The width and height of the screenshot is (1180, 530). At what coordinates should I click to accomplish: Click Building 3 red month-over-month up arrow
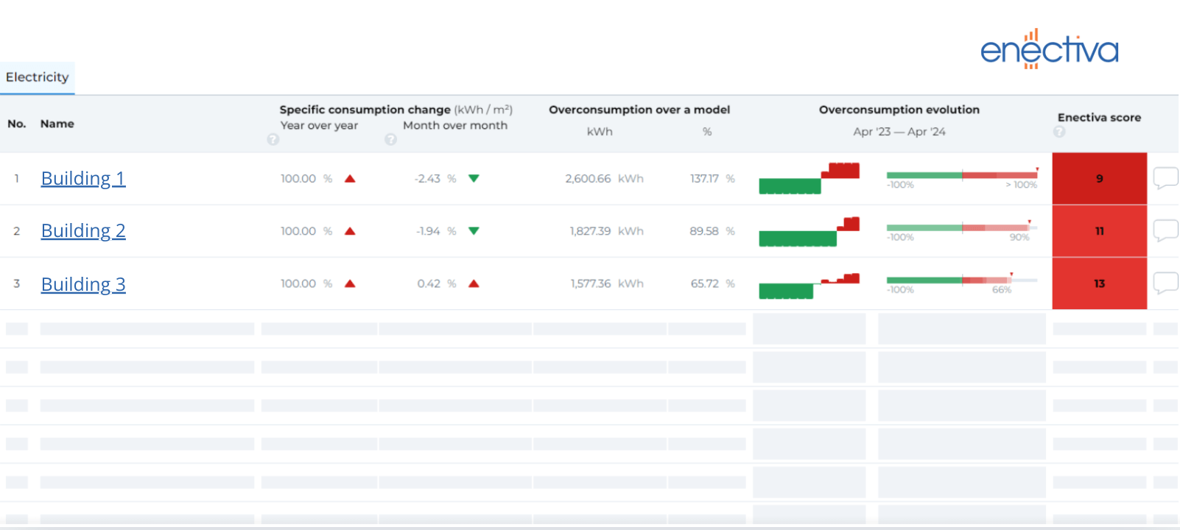(x=474, y=283)
